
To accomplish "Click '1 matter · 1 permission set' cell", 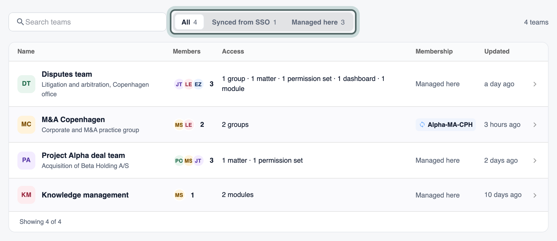I will click(x=262, y=161).
